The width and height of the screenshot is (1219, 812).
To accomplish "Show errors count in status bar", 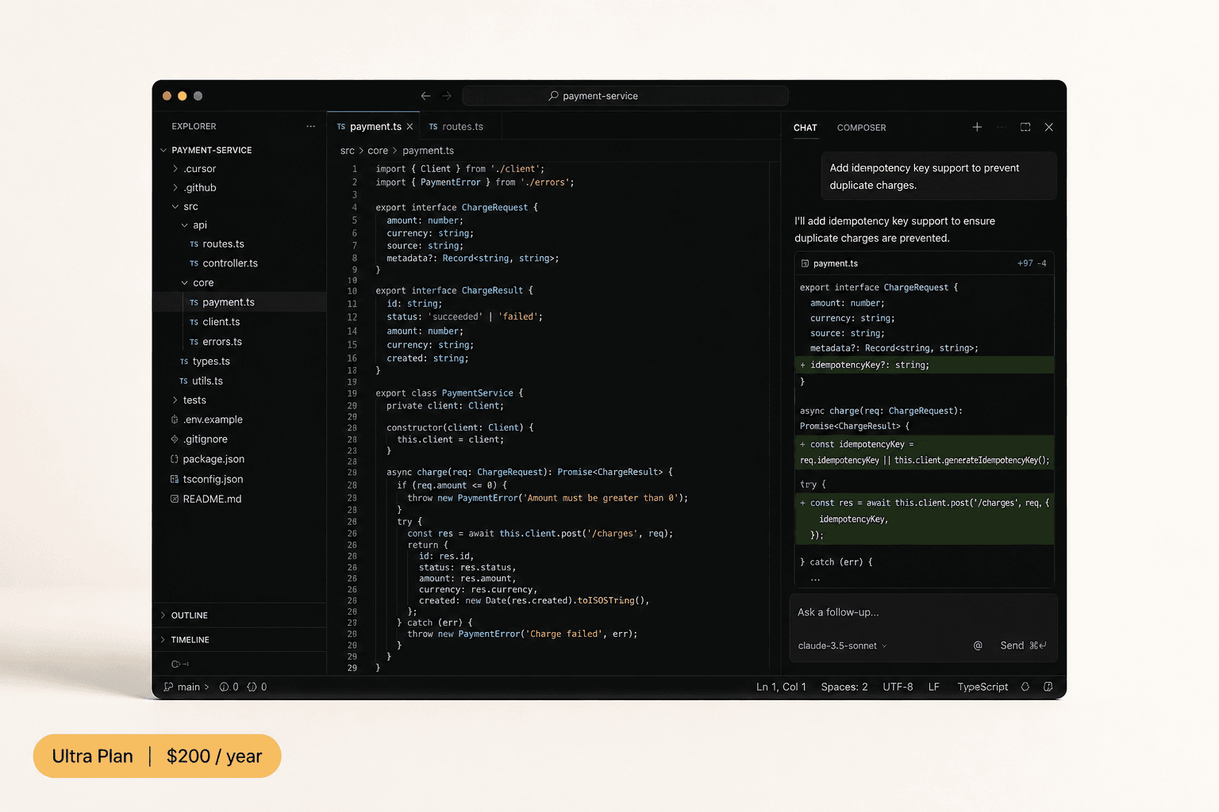I will (x=229, y=687).
